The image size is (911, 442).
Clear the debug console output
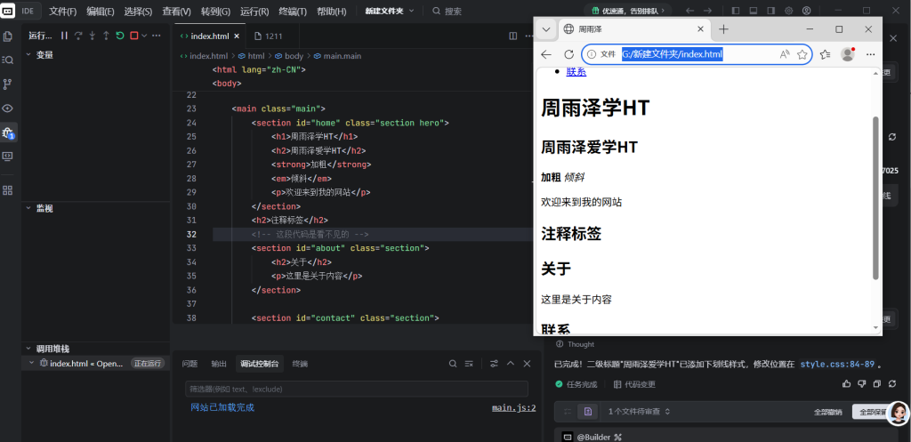point(469,364)
